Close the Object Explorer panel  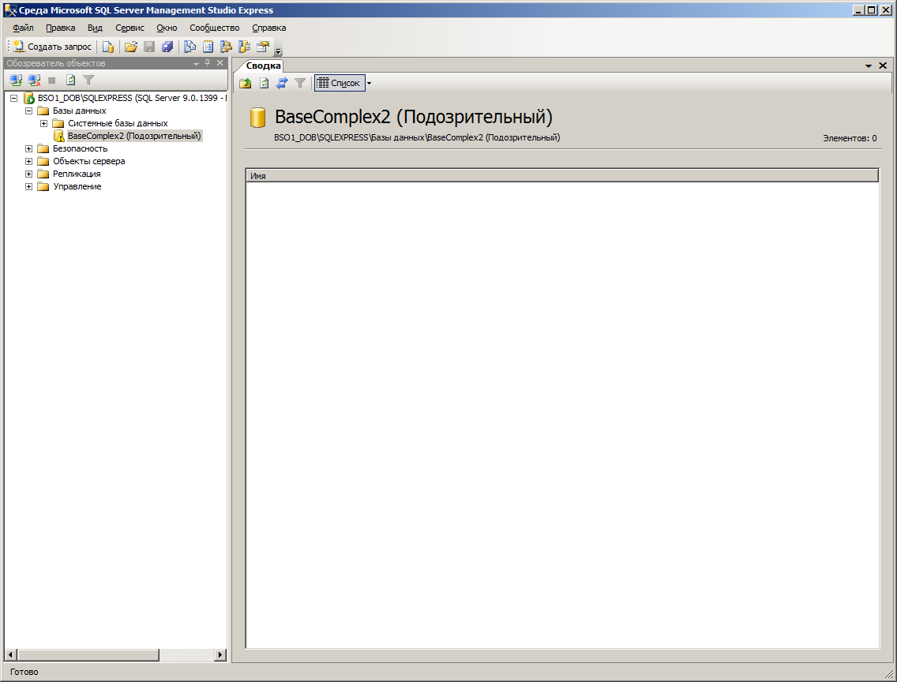[220, 63]
